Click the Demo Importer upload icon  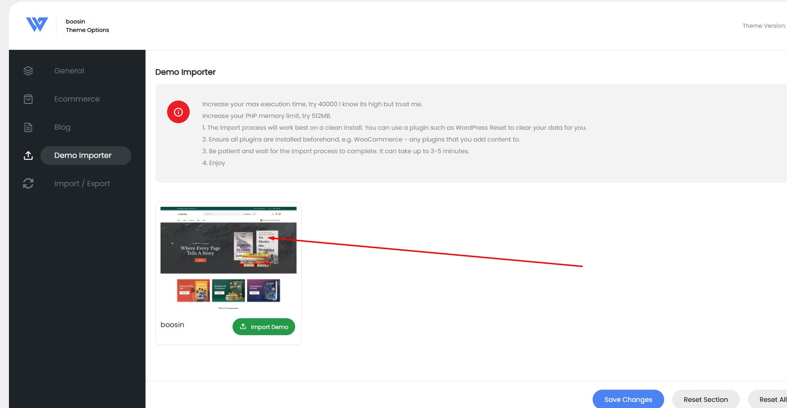click(28, 156)
